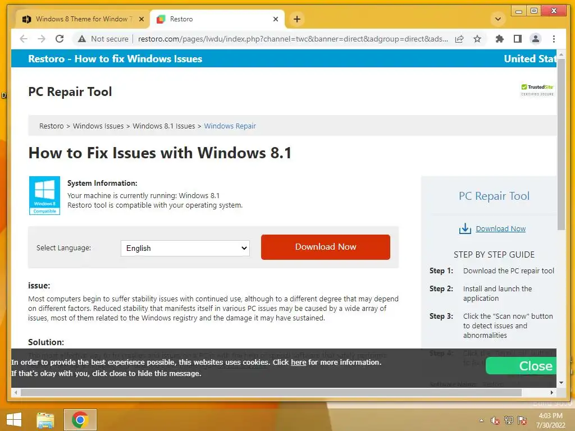Image resolution: width=575 pixels, height=431 pixels.
Task: Click the scroll left arrow
Action: point(15,392)
